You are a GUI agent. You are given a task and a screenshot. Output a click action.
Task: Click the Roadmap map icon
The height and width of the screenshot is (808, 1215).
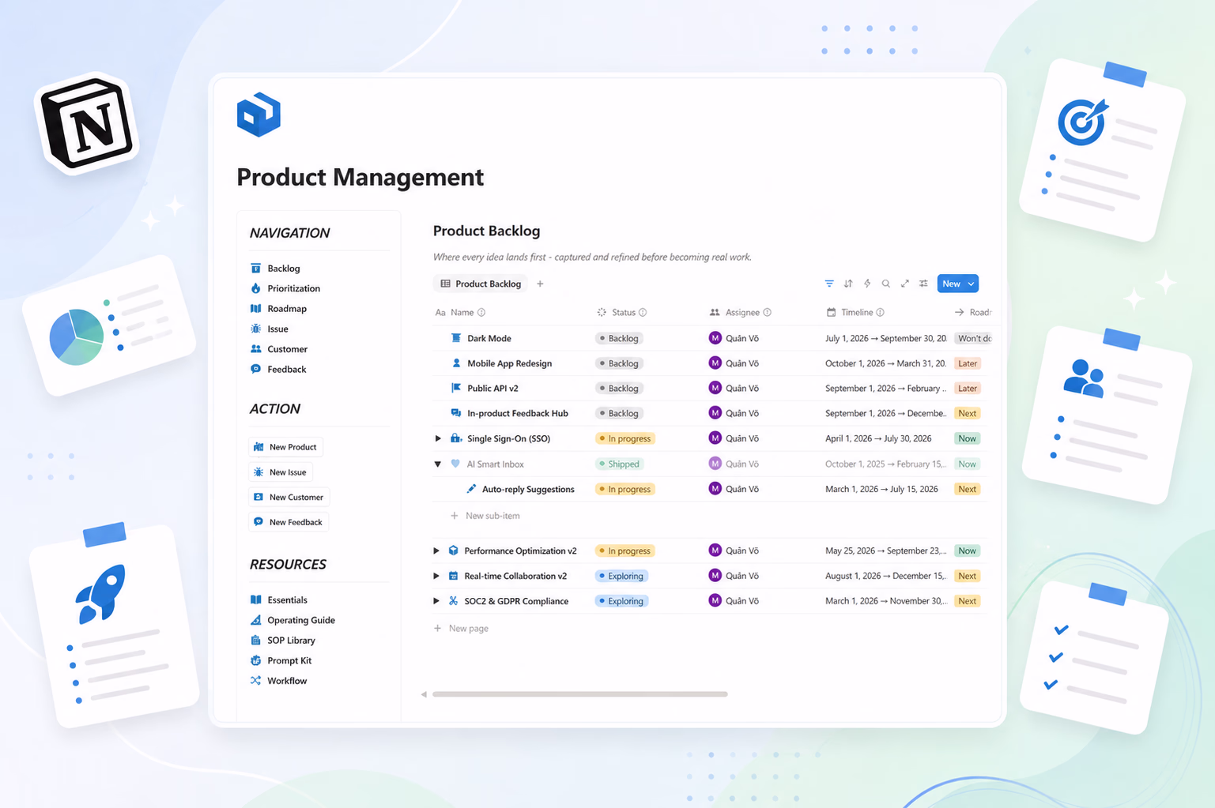click(x=255, y=308)
